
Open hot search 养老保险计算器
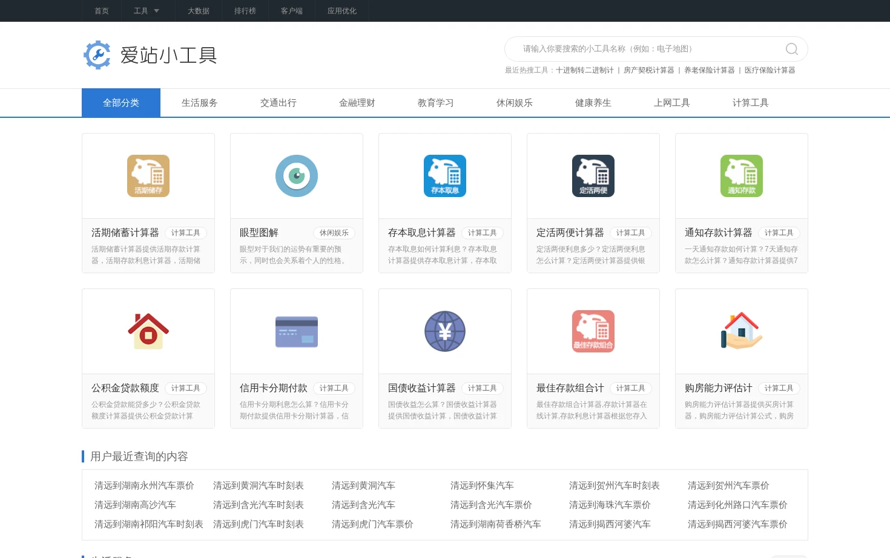[x=710, y=70]
